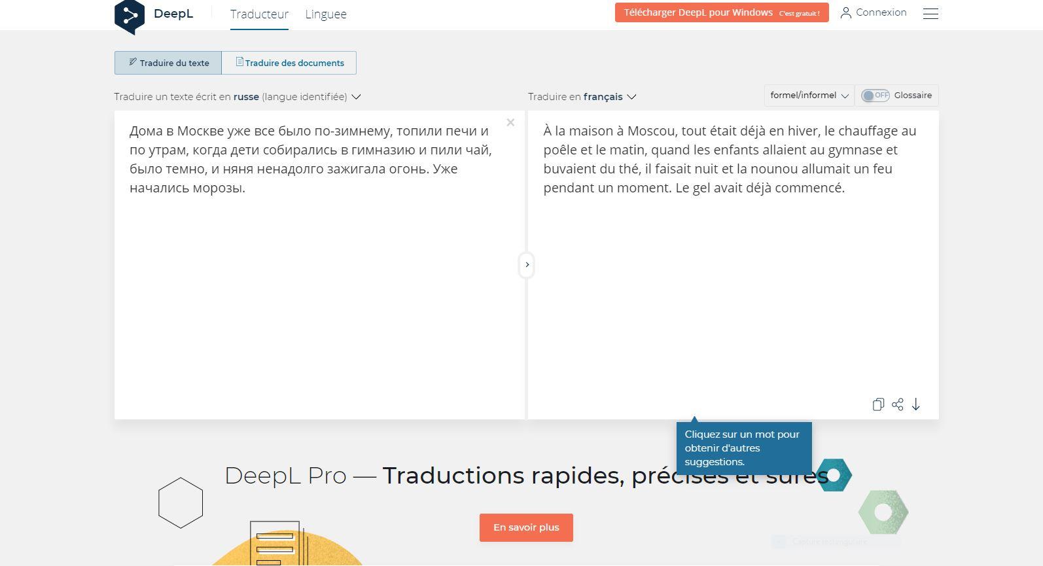Open the source language dropdown

click(356, 97)
